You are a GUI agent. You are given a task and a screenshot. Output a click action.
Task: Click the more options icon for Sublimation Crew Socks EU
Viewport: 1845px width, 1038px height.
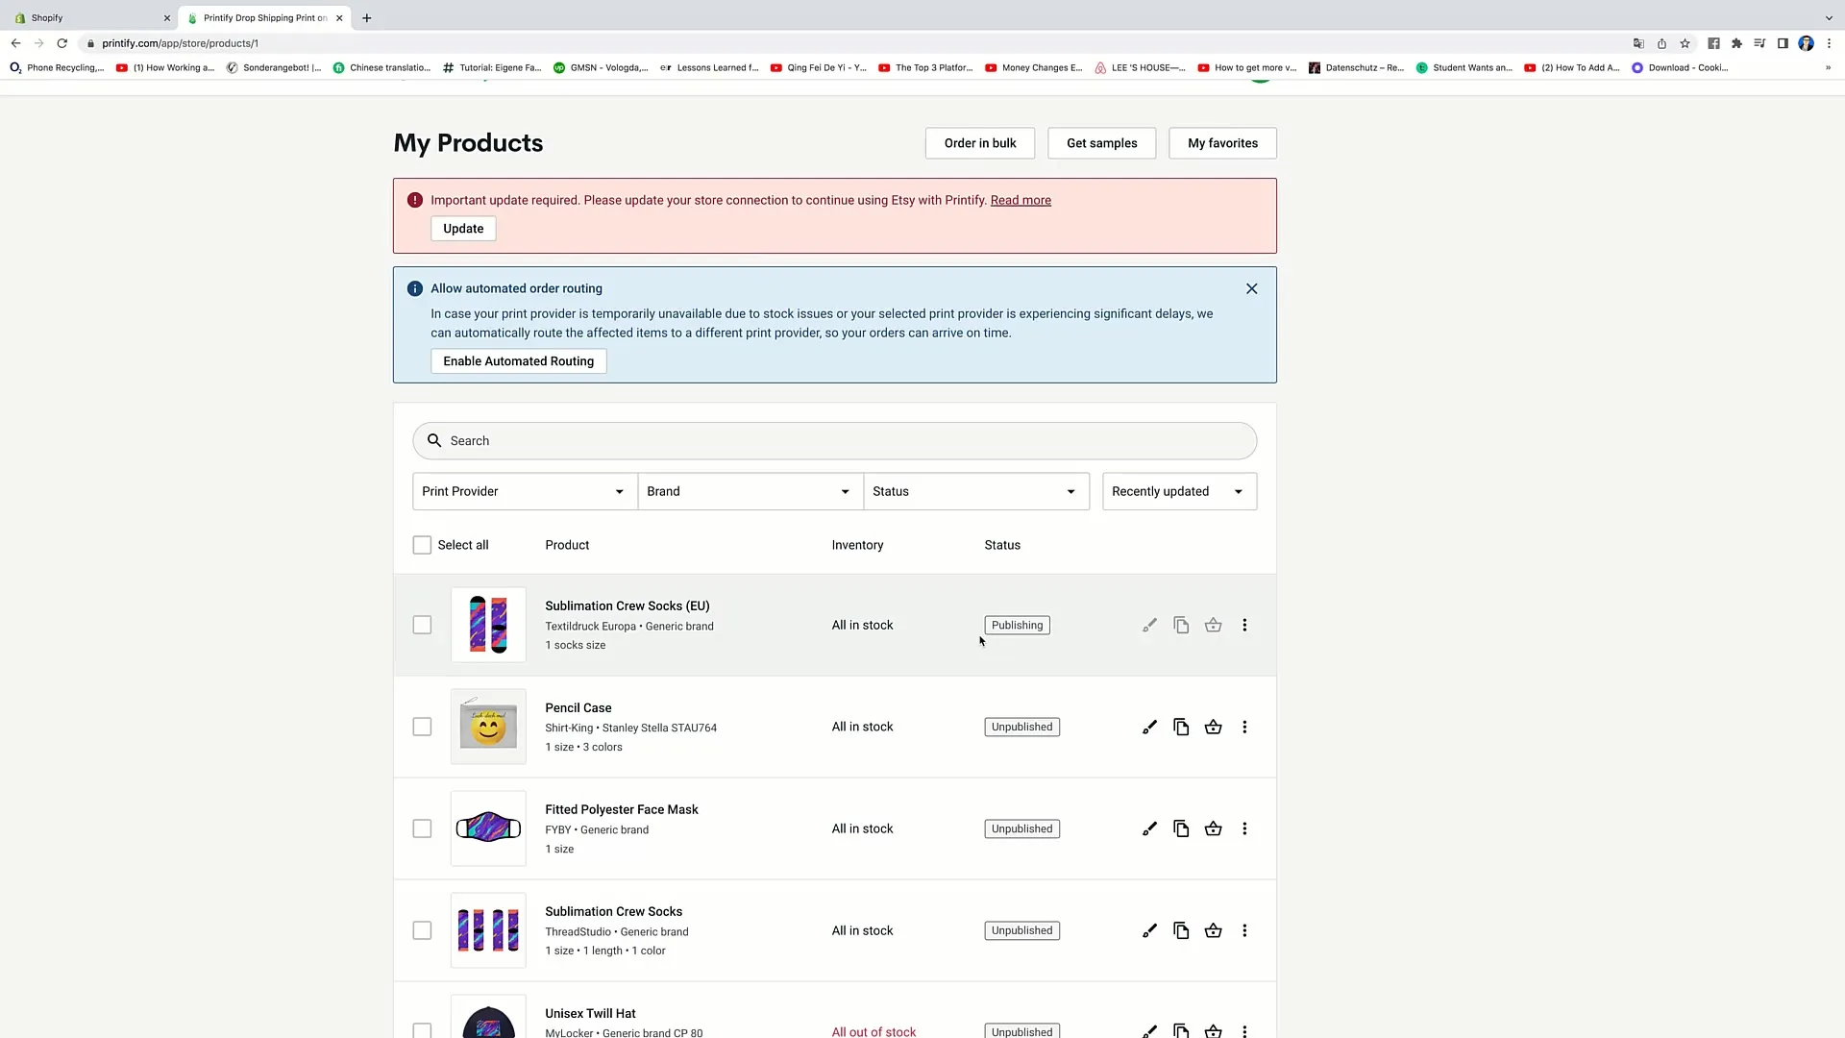1244,624
